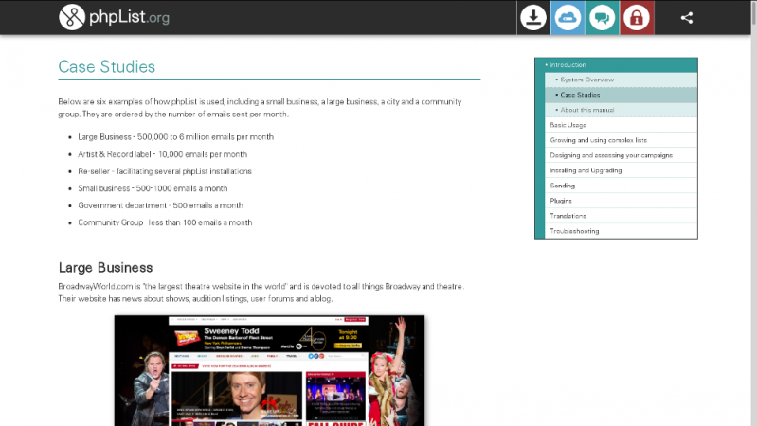Click the page vertical scrollbar
Viewport: 757px width, 426px height.
click(x=753, y=213)
